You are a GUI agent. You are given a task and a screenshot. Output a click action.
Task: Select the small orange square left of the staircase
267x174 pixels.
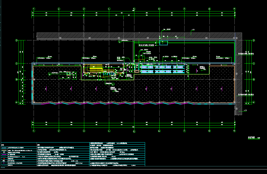(68, 73)
